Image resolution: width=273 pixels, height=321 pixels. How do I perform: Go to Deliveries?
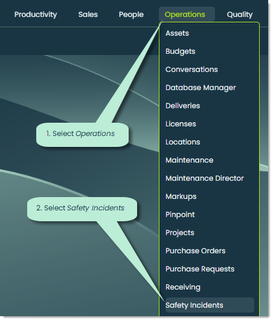click(x=182, y=106)
